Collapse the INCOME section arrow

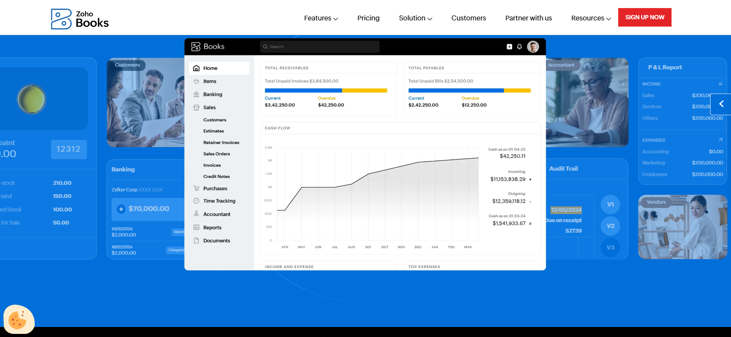click(x=721, y=84)
